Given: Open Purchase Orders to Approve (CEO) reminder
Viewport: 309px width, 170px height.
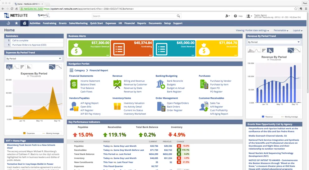Looking at the screenshot, I should point(29,45).
